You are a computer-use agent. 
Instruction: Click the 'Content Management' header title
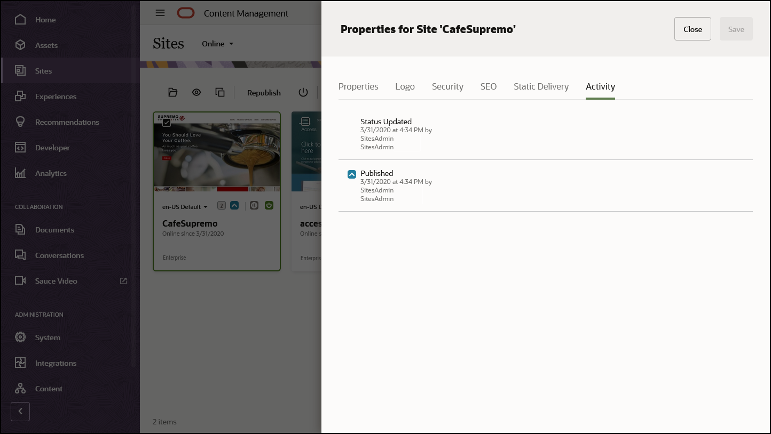coord(246,13)
